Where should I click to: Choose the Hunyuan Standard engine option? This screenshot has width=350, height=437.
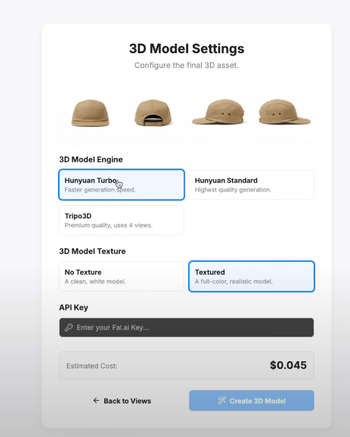click(251, 185)
